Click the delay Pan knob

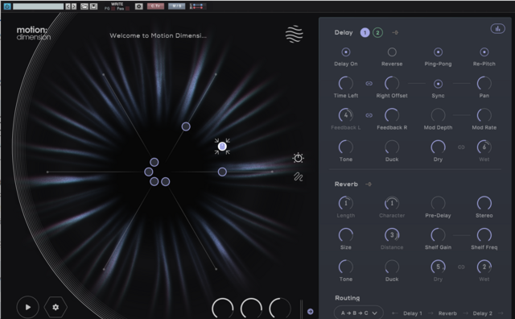pyautogui.click(x=484, y=84)
